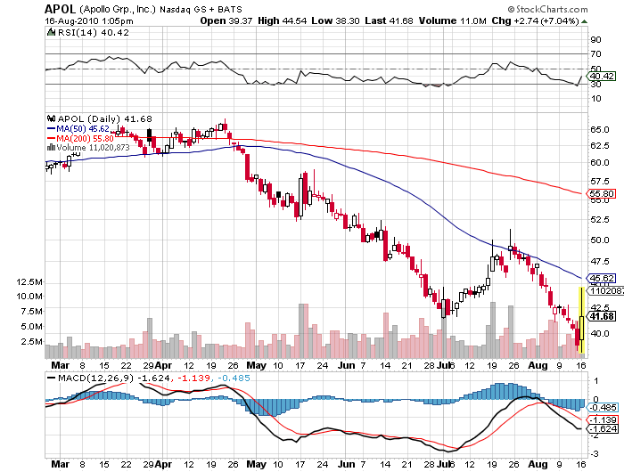Click the 47.5 price axis label

tap(599, 261)
